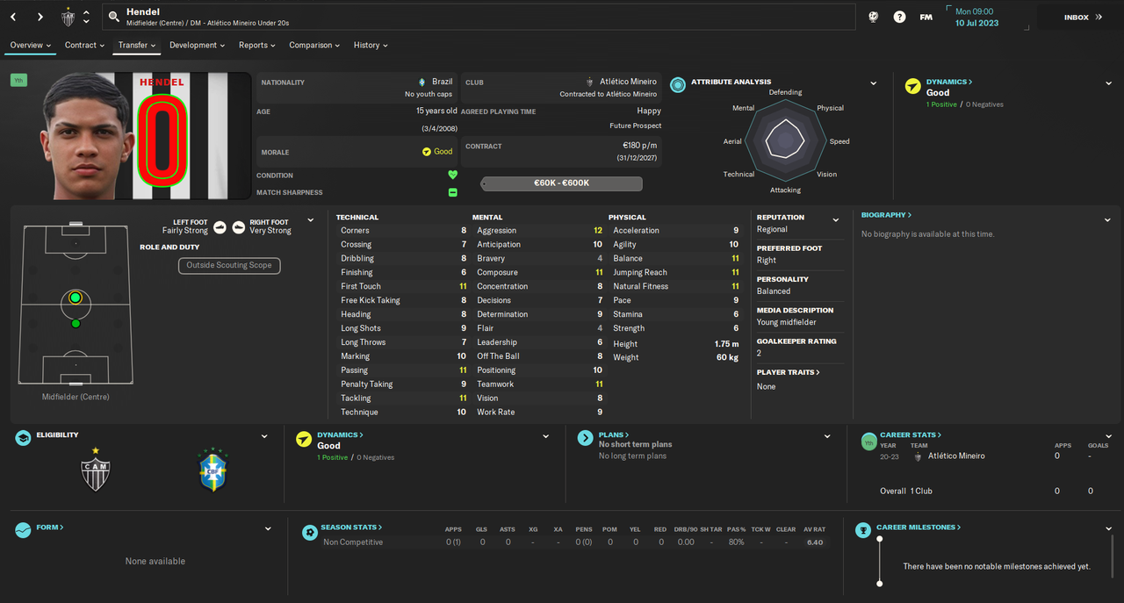This screenshot has width=1124, height=603.
Task: Click the Dynamics icon in top-right panel
Action: (913, 85)
